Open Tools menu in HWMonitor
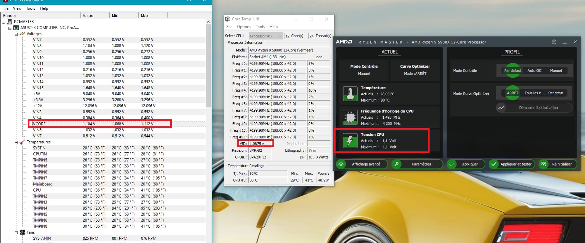Screen dimensions: 585x243 point(30,8)
